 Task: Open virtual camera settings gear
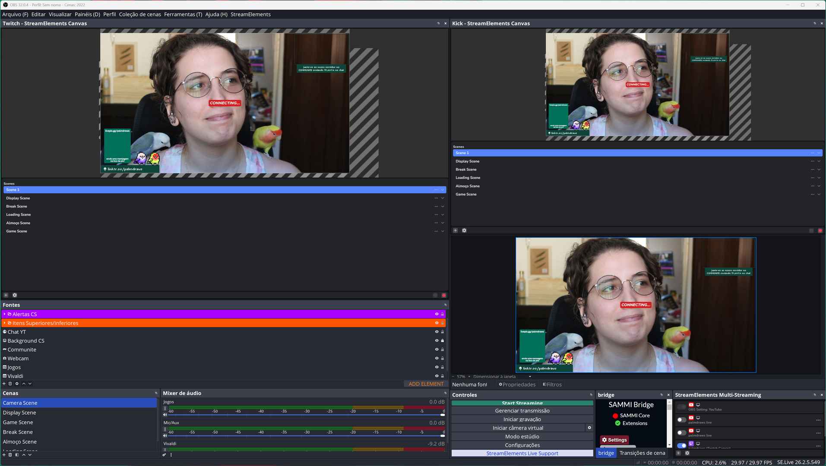coord(589,428)
